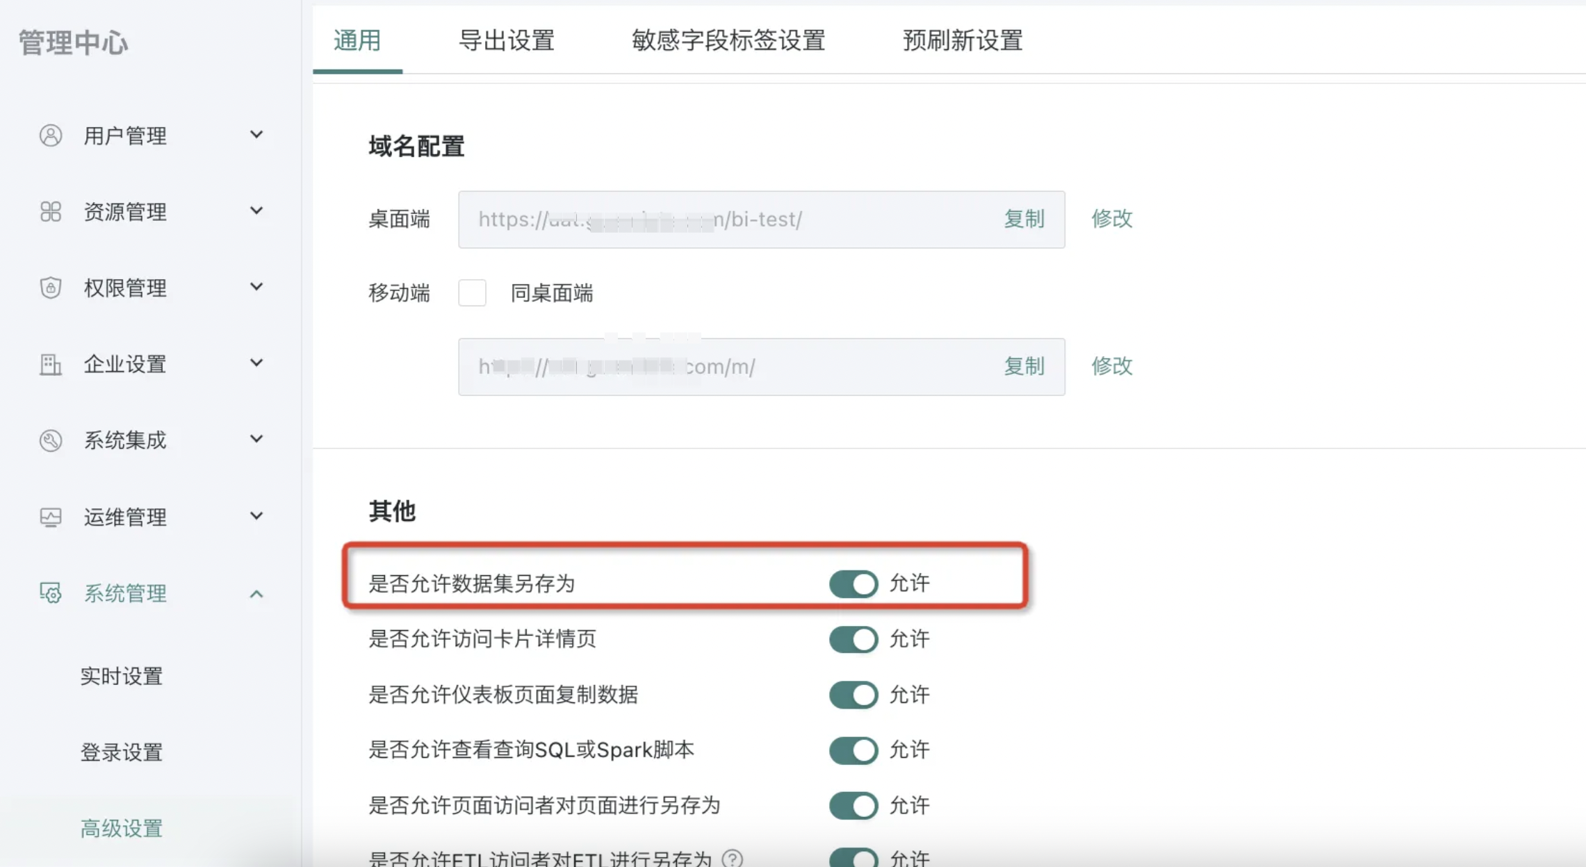Click help icon beside ETL另存为 option
This screenshot has height=867, width=1586.
click(732, 859)
